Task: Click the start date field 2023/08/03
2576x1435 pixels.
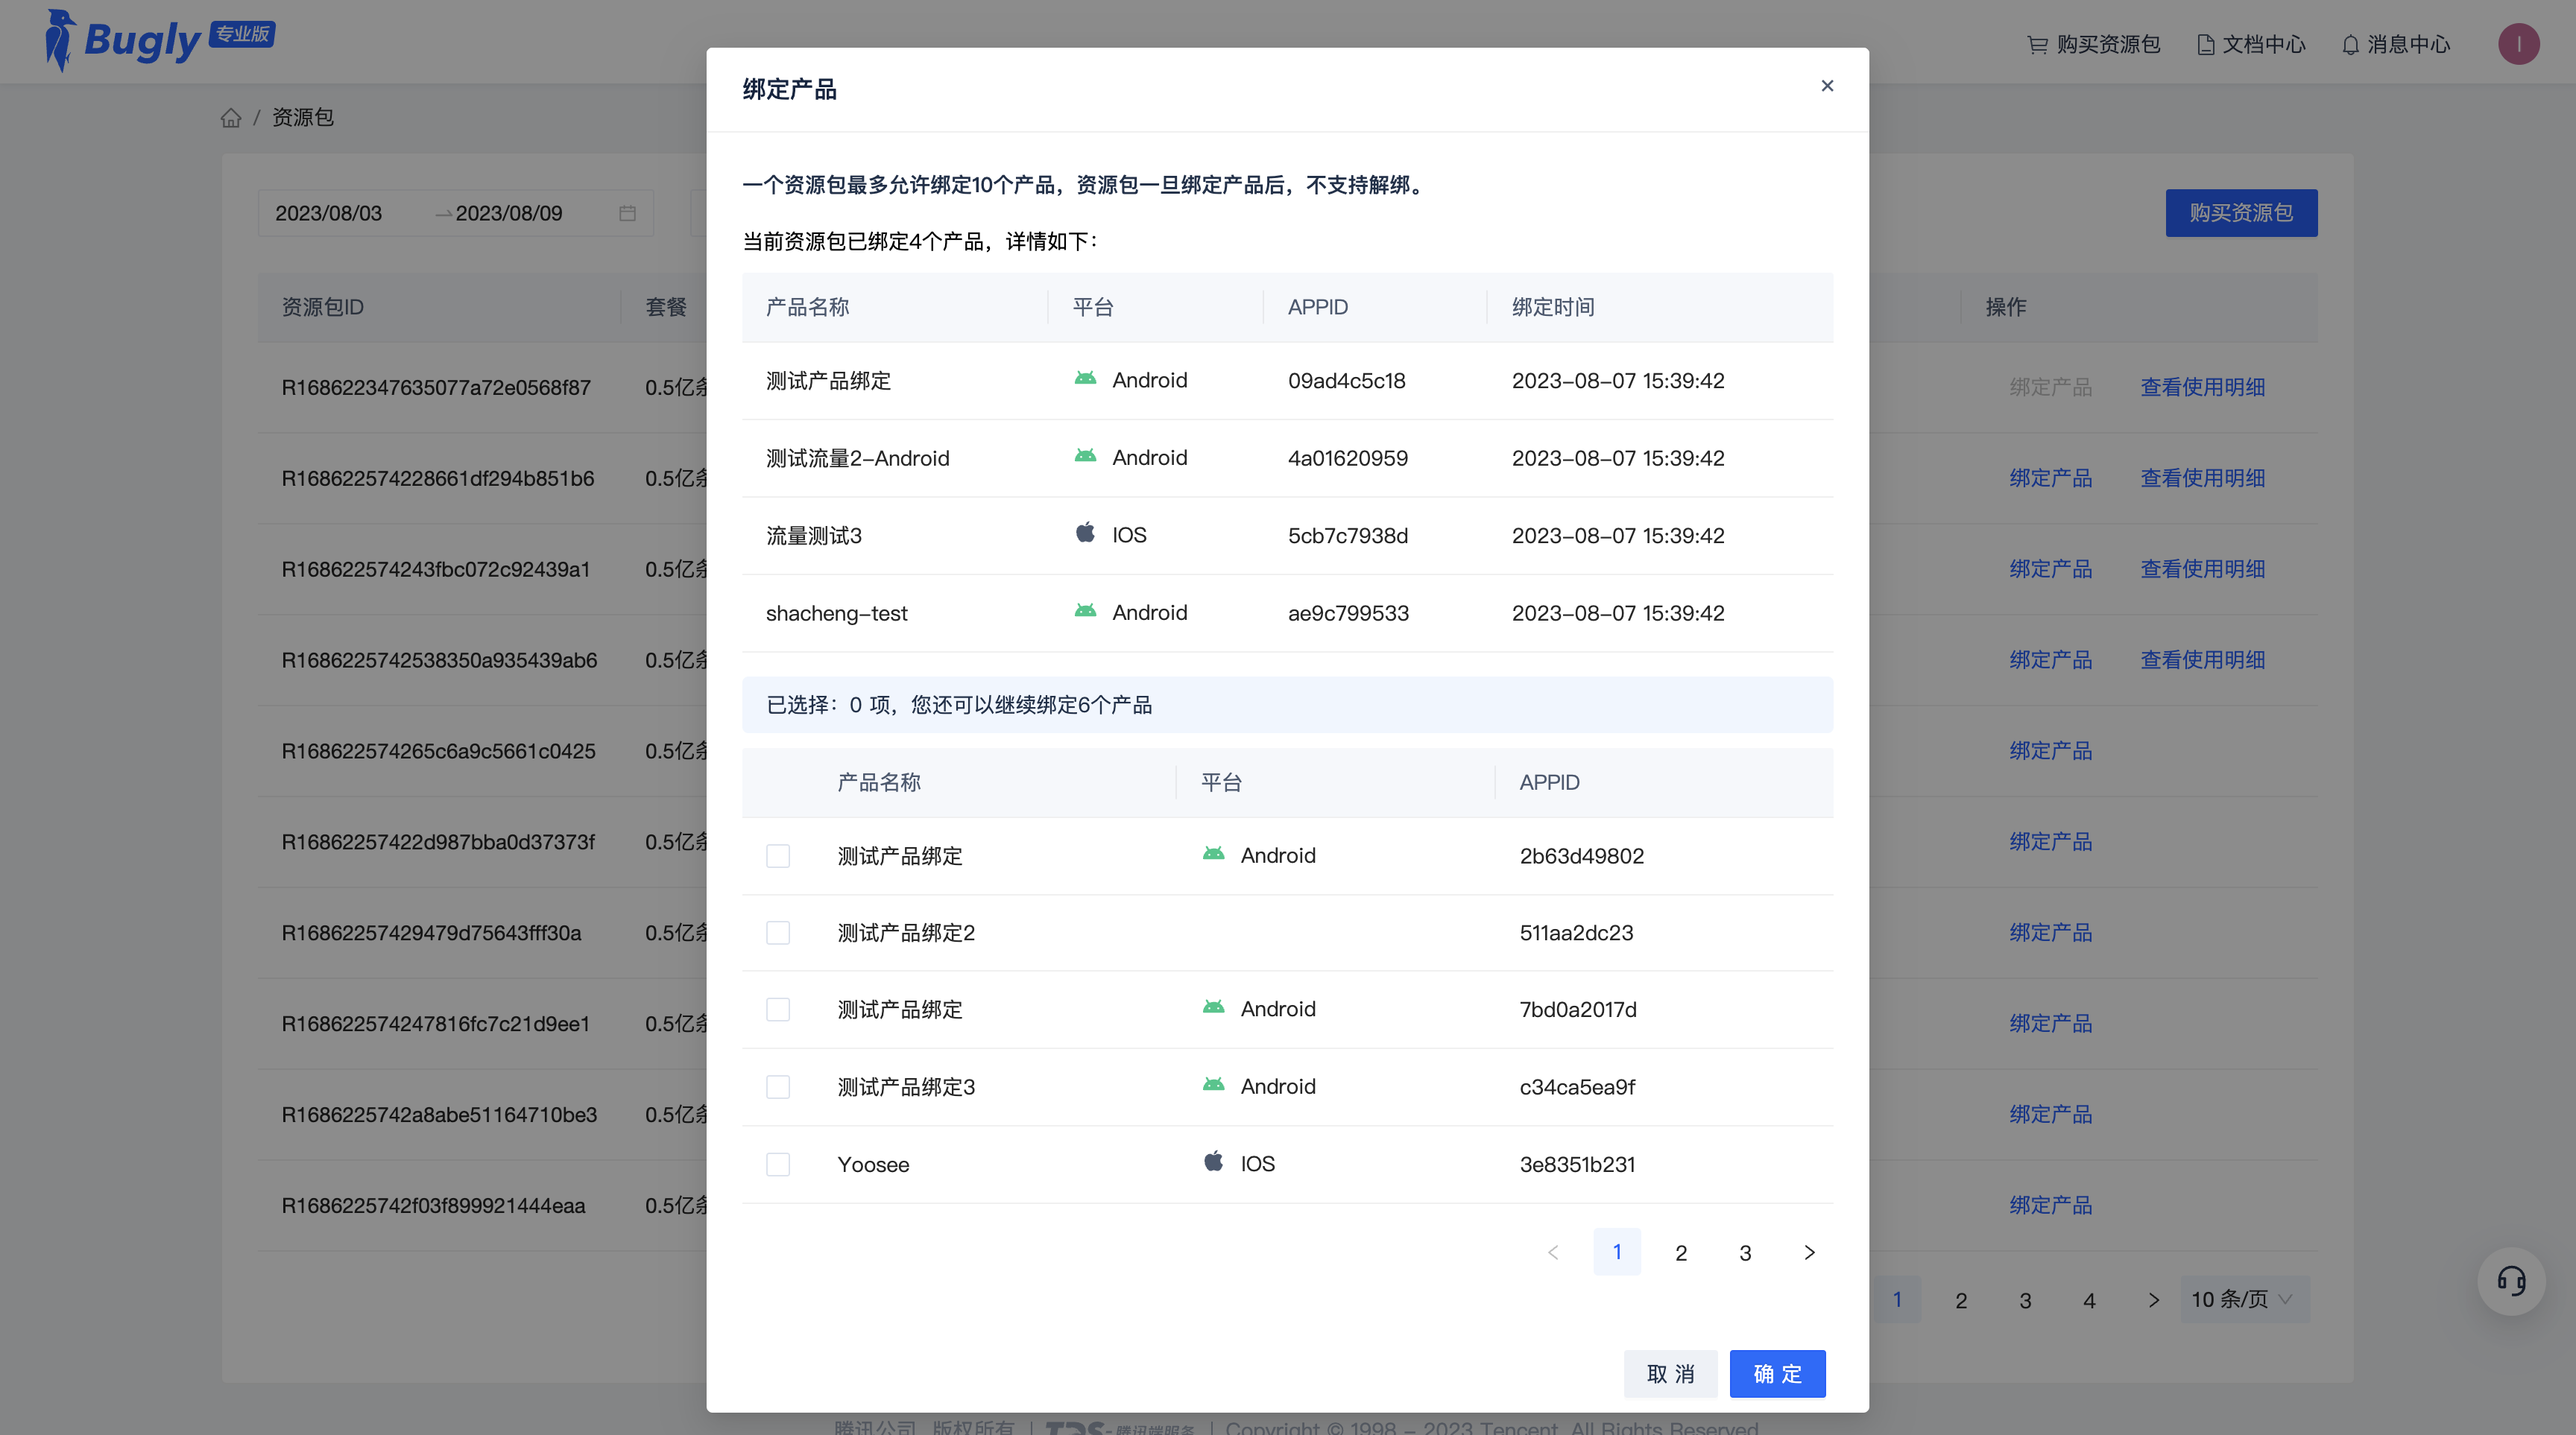Action: pyautogui.click(x=329, y=213)
